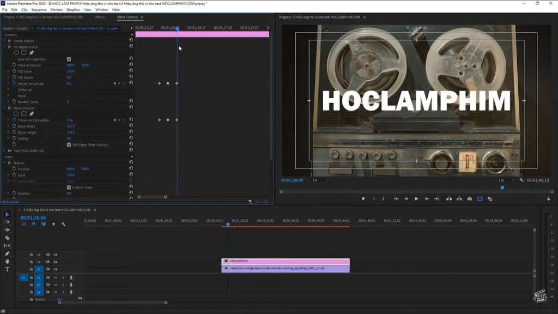Select the HOCLAMPHIM clip on timeline

[285, 261]
